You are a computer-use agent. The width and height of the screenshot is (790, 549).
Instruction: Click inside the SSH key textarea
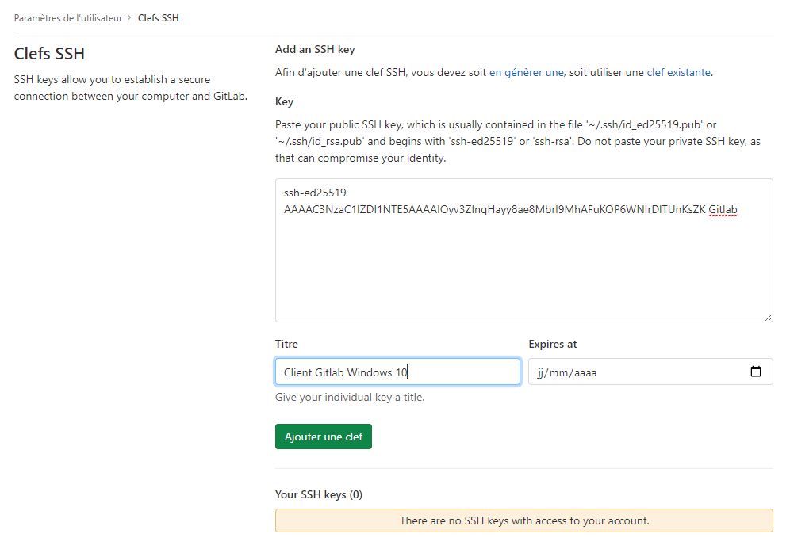click(523, 261)
